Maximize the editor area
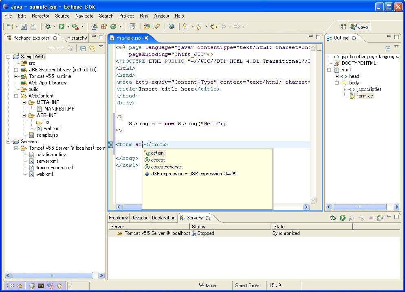Image resolution: width=405 pixels, height=292 pixels. coord(318,37)
